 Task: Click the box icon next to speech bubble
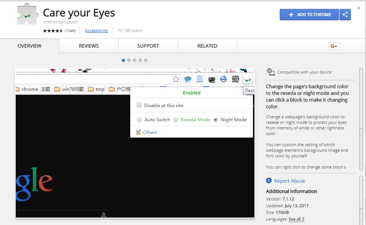200,79
